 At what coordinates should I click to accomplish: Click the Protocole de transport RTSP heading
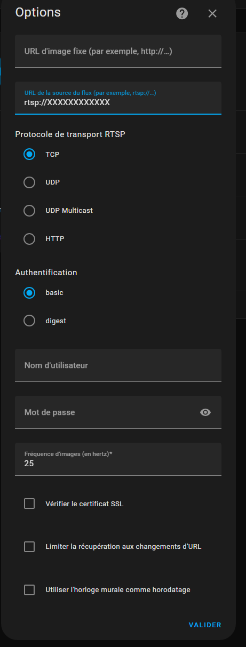coord(70,134)
